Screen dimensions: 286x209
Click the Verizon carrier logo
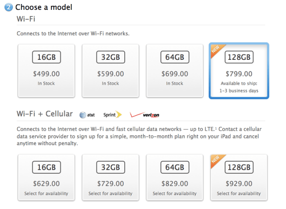pos(144,115)
